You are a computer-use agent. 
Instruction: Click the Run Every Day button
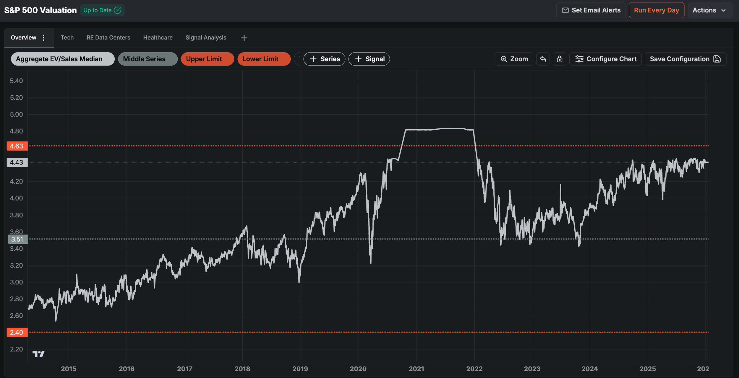pos(656,10)
